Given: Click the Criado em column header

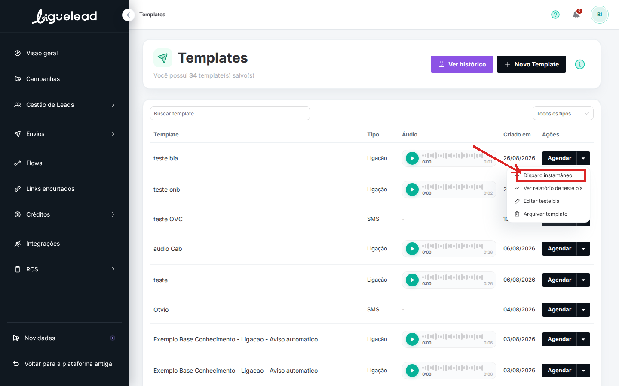Looking at the screenshot, I should pyautogui.click(x=517, y=135).
